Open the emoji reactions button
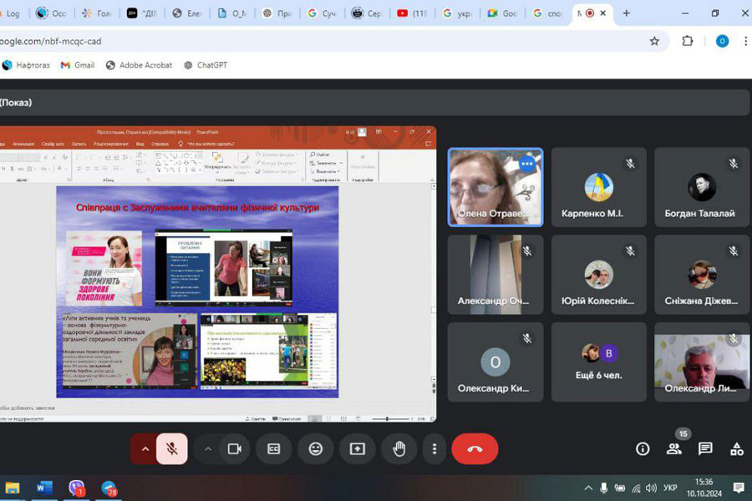Viewport: 752px width, 501px height. point(315,449)
